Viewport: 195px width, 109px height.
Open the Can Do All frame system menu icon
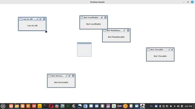click(20, 19)
